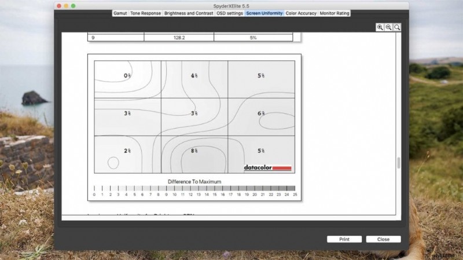This screenshot has height=260, width=463.
Task: Click the green fullscreen window button
Action: click(x=74, y=6)
